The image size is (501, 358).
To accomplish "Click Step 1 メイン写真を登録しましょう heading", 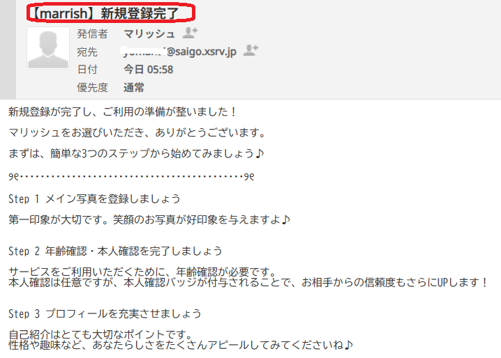I will (95, 199).
